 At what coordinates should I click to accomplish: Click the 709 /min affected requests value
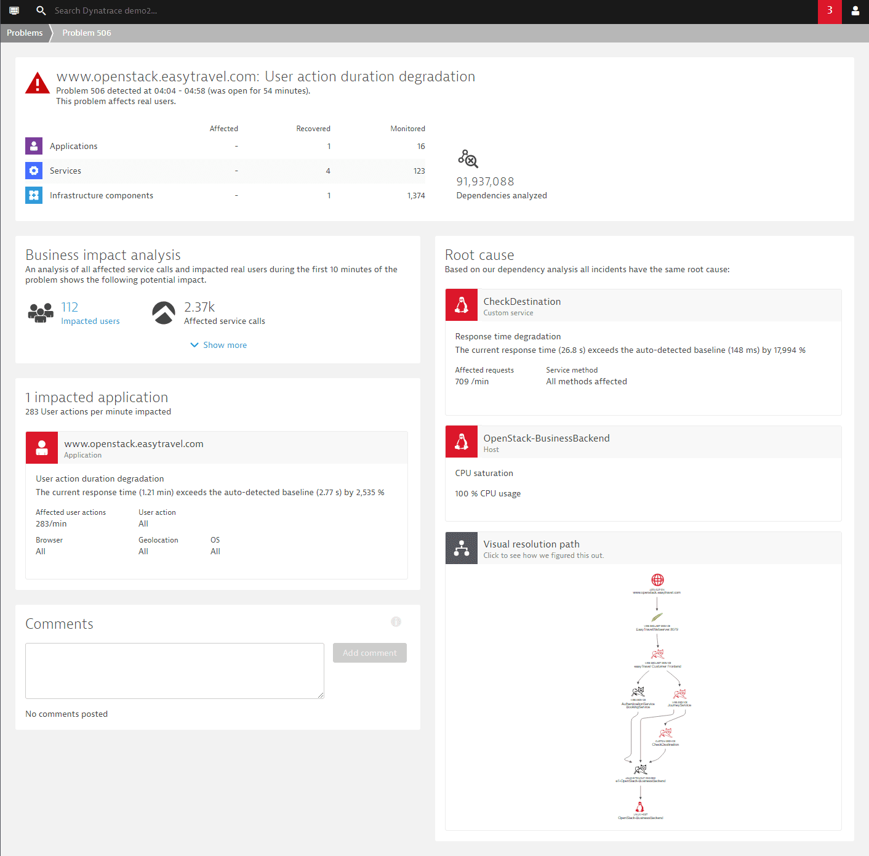[471, 381]
